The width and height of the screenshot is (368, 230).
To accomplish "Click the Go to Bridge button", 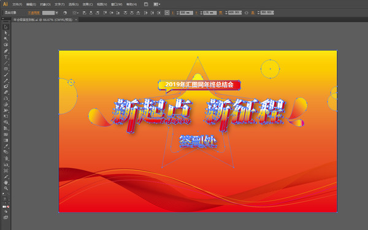I will point(146,4).
